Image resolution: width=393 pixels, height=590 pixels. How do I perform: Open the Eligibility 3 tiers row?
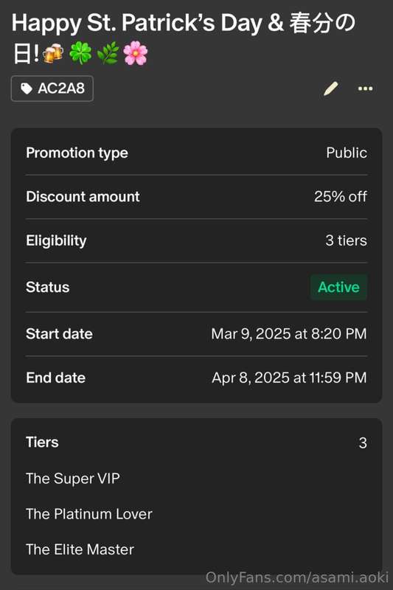[196, 240]
